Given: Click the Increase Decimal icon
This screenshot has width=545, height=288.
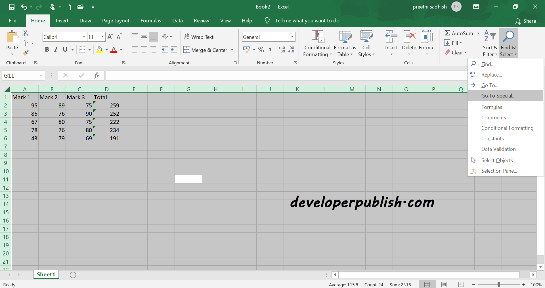Looking at the screenshot, I should [x=282, y=50].
